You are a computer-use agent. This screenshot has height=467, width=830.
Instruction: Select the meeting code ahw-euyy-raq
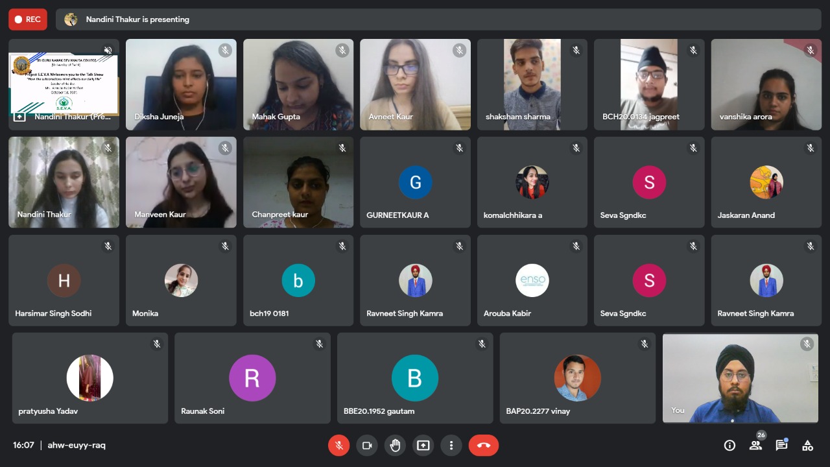(77, 445)
